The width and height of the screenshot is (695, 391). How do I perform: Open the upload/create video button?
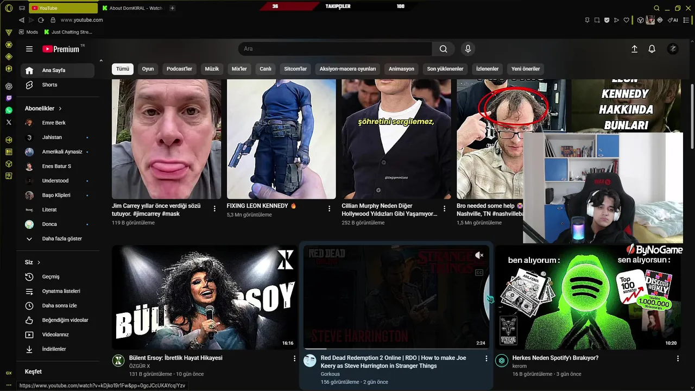(x=634, y=49)
